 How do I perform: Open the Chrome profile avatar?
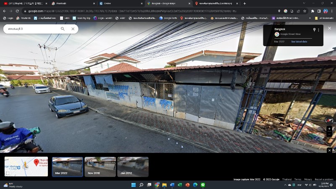point(325,11)
